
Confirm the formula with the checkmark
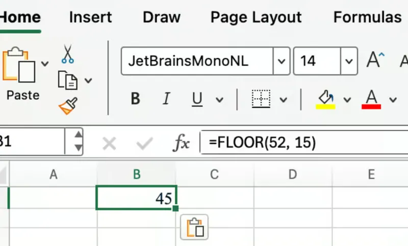click(x=144, y=144)
